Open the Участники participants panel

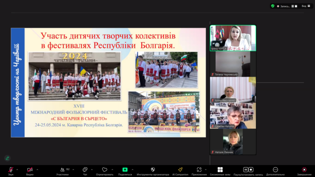(62, 170)
